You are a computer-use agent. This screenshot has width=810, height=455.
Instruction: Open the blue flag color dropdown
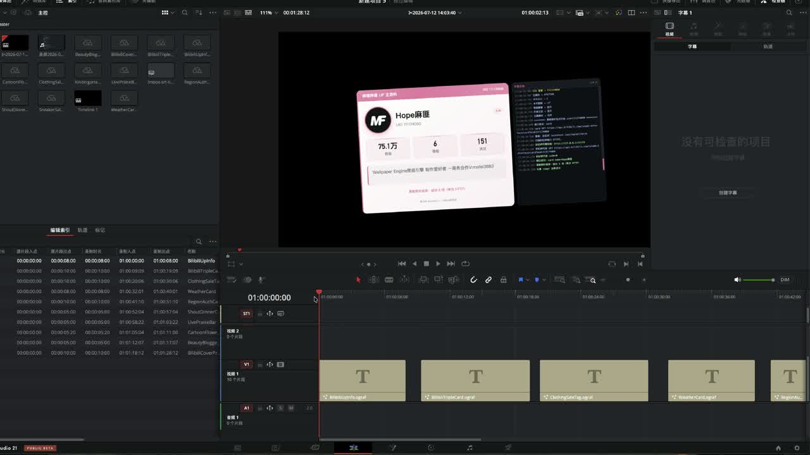click(528, 280)
